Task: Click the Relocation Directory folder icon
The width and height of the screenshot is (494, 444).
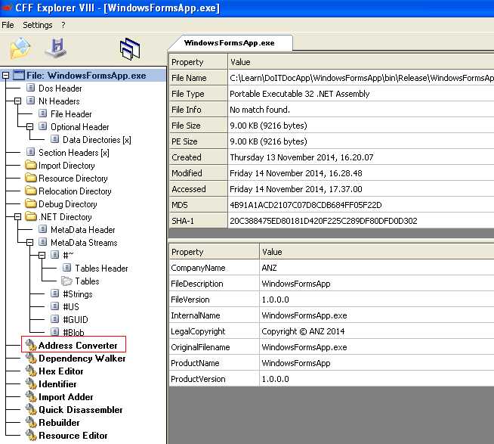Action: pyautogui.click(x=31, y=191)
